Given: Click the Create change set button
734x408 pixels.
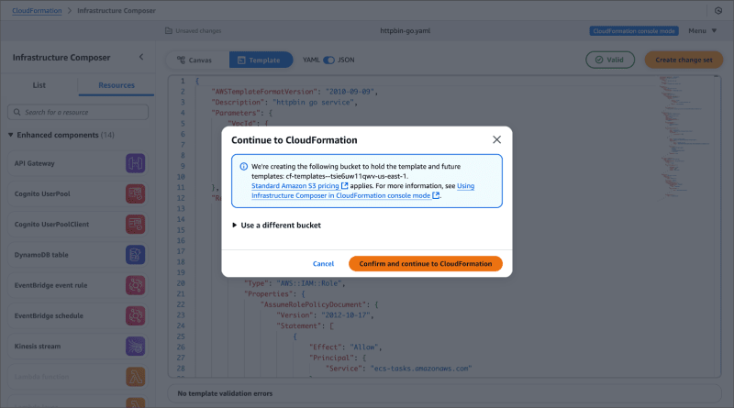Looking at the screenshot, I should (684, 60).
